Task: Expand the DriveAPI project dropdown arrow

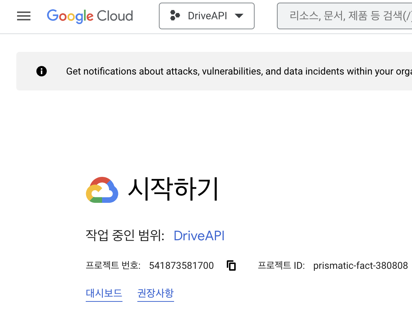Action: click(239, 16)
